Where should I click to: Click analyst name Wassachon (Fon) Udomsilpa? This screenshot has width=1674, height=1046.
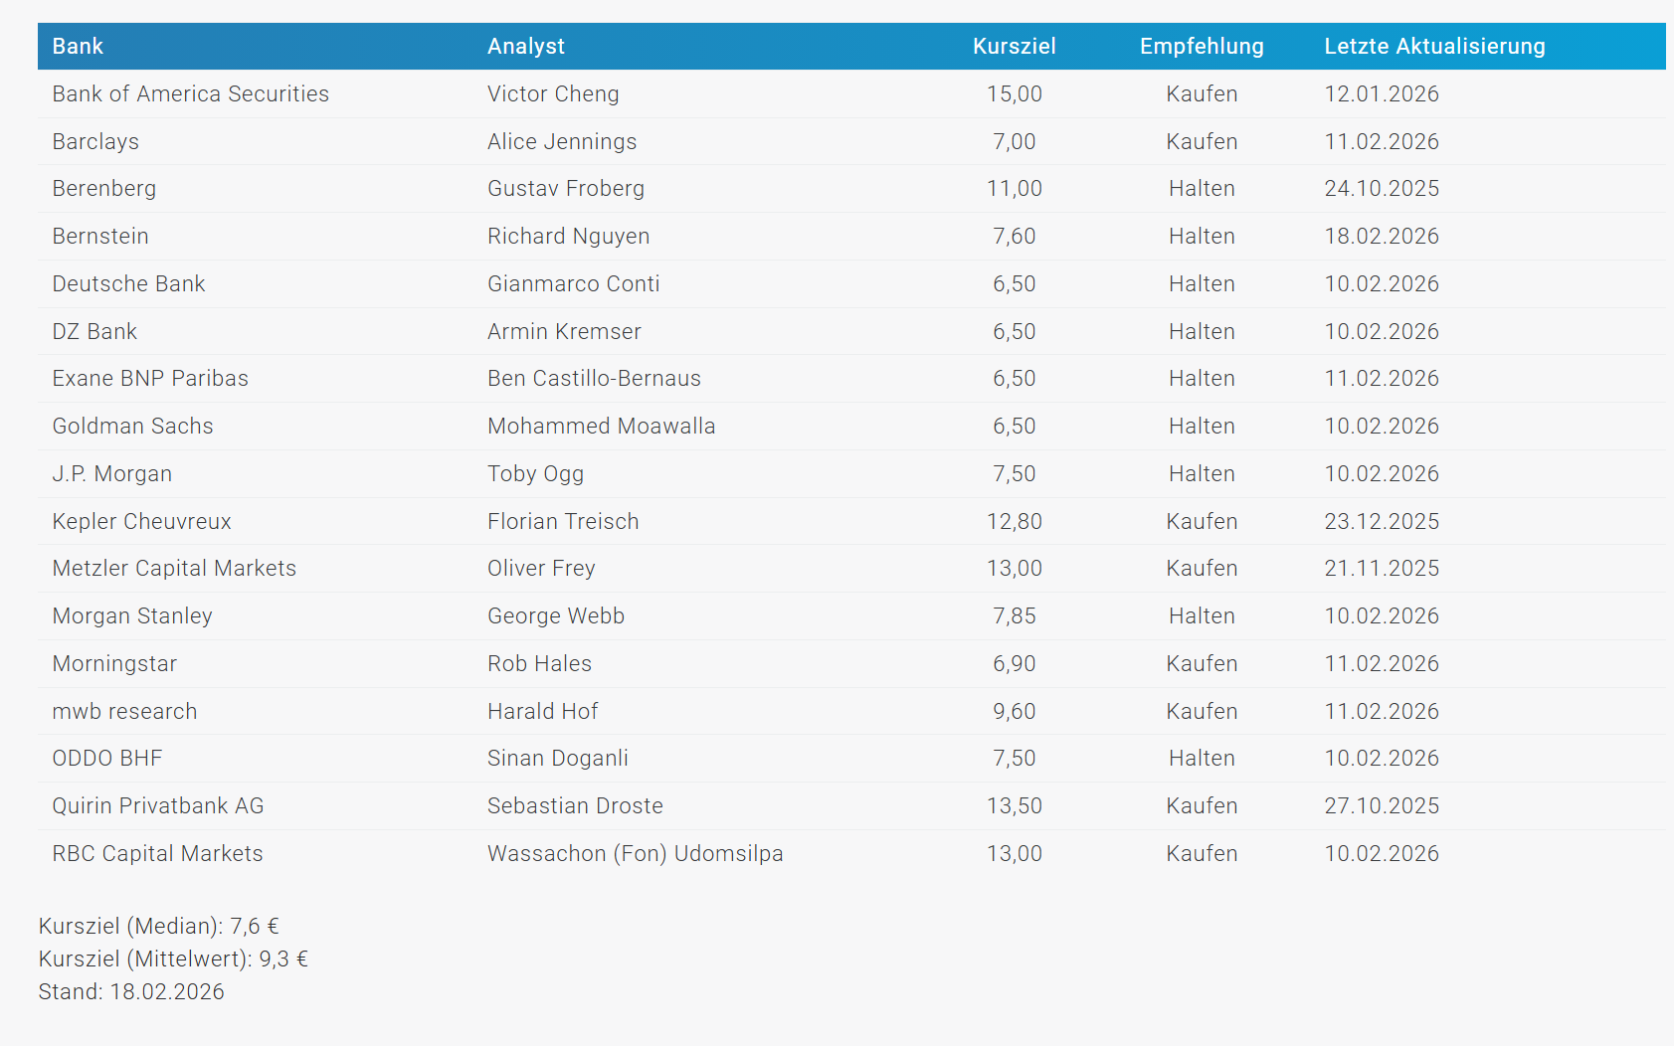(636, 854)
